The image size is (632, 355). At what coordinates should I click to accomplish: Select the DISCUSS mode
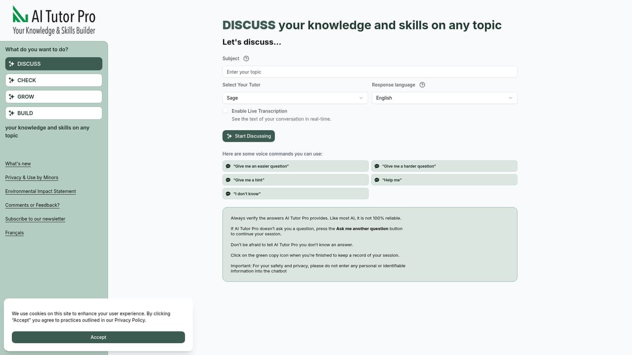coord(54,64)
